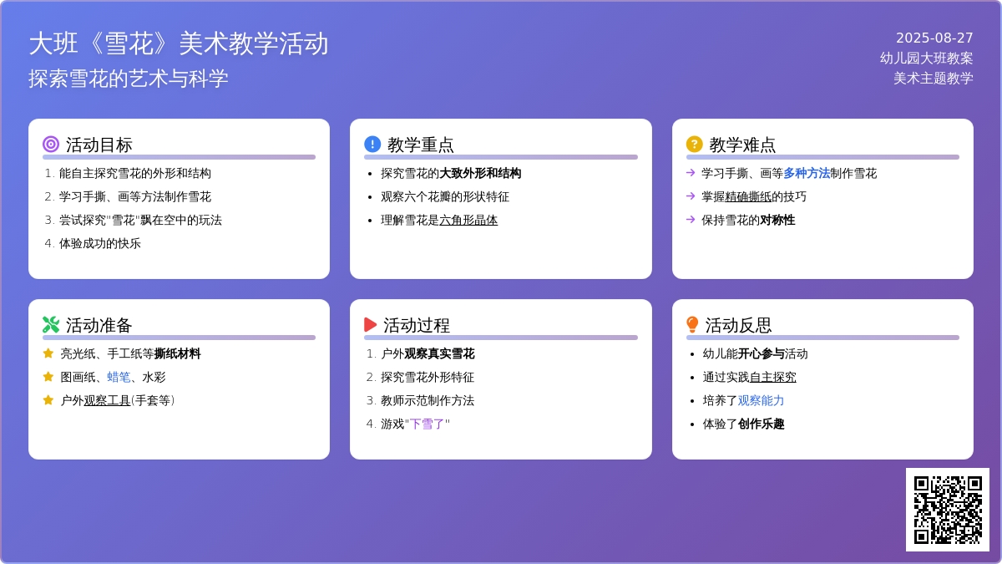Click the blue 蜡笔 link text
Image resolution: width=1002 pixels, height=564 pixels.
tap(119, 377)
